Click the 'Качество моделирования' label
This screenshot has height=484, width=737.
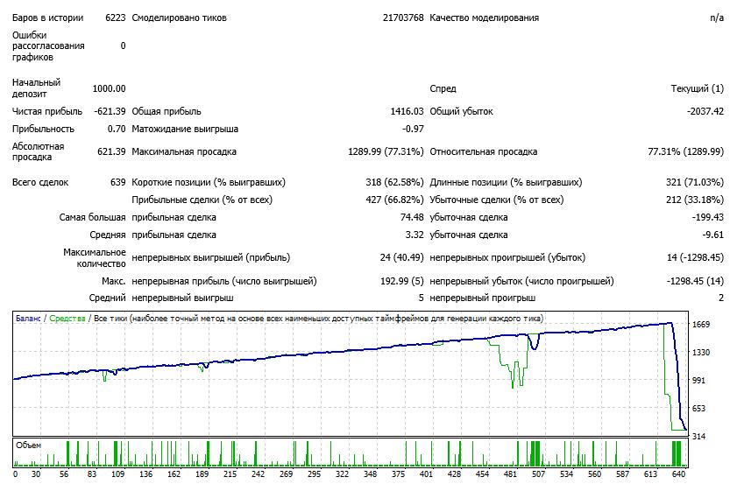(484, 18)
